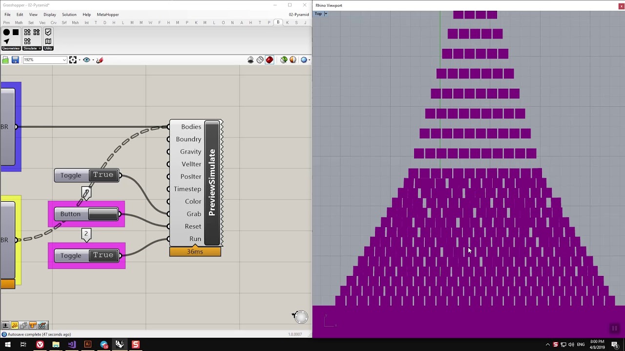The image size is (625, 351).
Task: Open the Help menu
Action: [86, 15]
